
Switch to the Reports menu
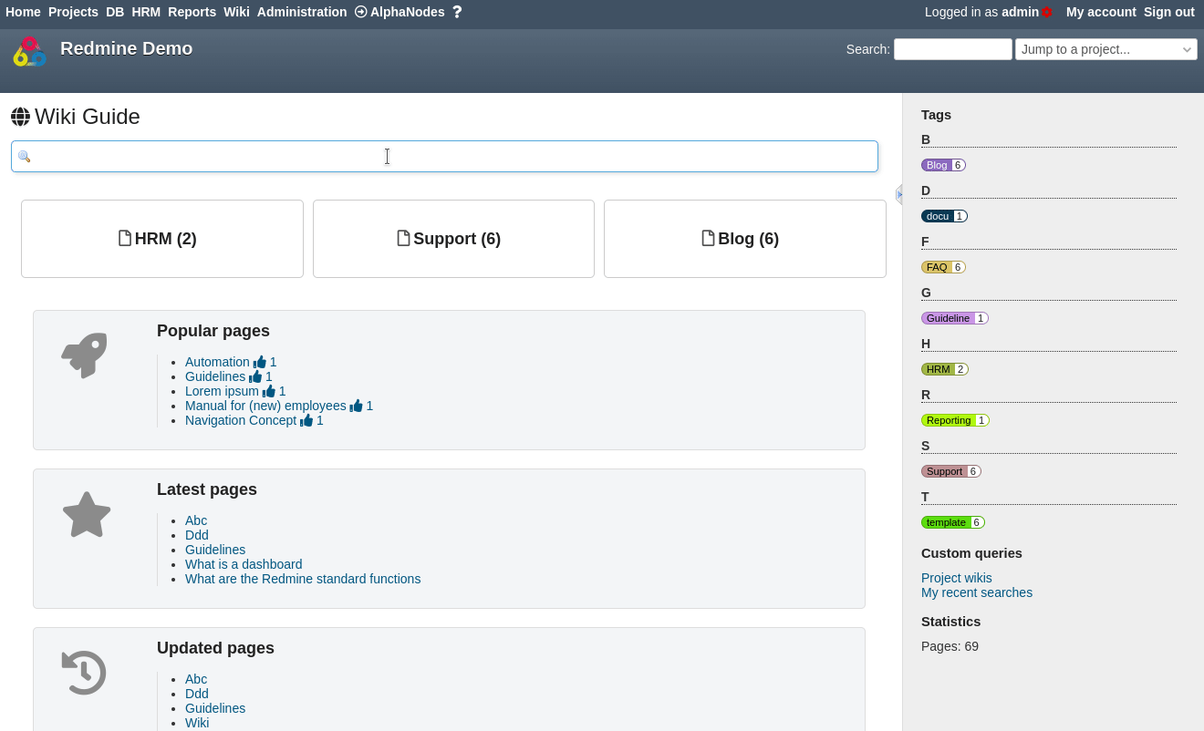click(192, 12)
